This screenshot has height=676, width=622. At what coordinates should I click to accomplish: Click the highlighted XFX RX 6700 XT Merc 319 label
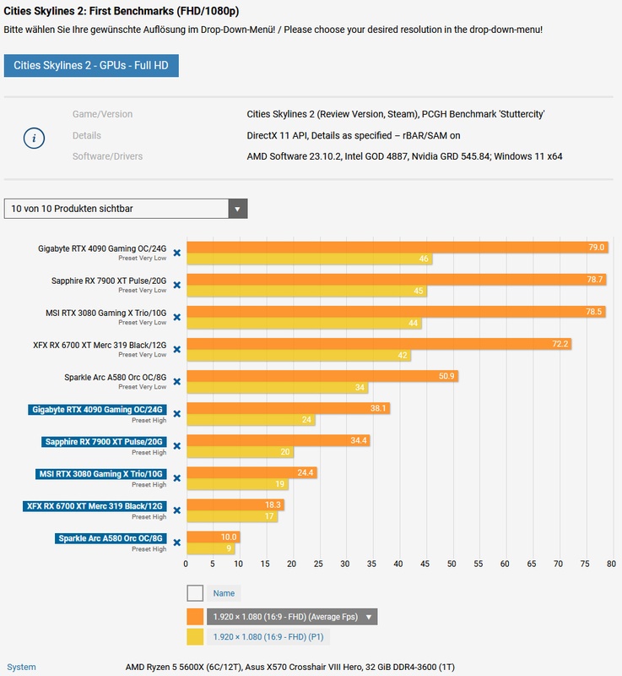pyautogui.click(x=95, y=505)
